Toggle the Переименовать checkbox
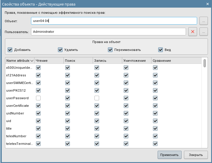Viewport: 212px width, 163px height. [x=110, y=50]
